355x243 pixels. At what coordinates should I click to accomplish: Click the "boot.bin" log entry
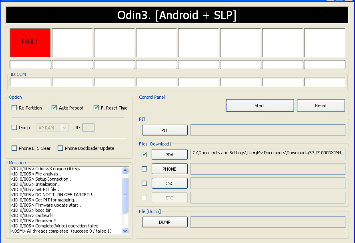31,210
